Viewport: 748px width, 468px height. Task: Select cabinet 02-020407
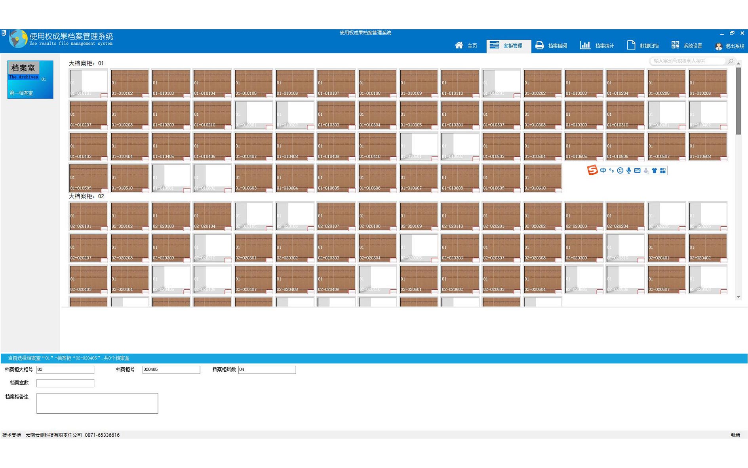253,280
